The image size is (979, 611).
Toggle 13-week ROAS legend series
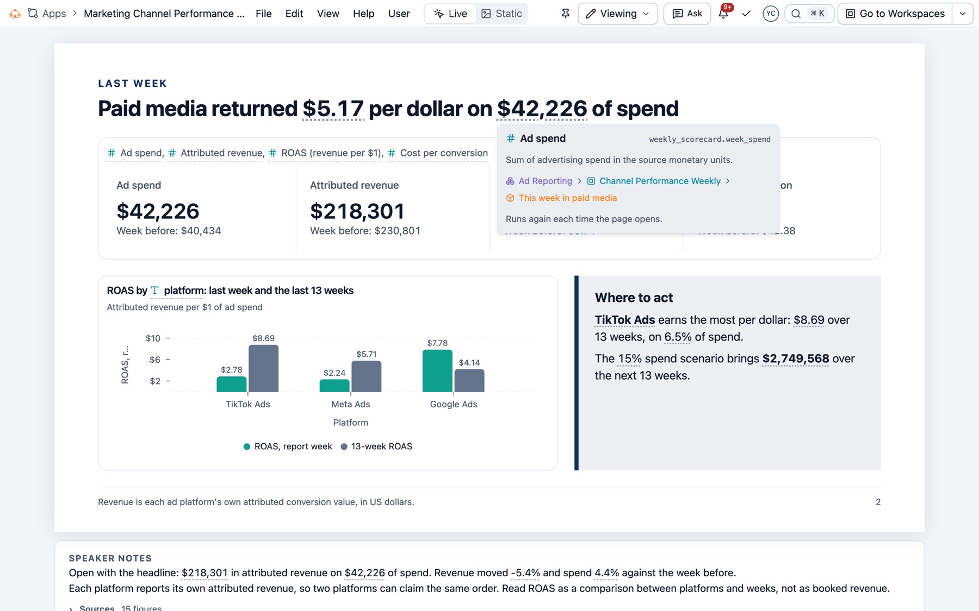click(x=376, y=446)
